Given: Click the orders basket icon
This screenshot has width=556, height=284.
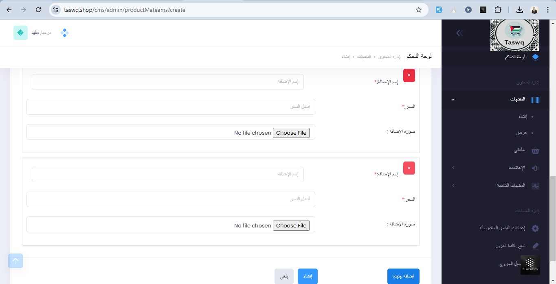Looking at the screenshot, I should point(535,151).
